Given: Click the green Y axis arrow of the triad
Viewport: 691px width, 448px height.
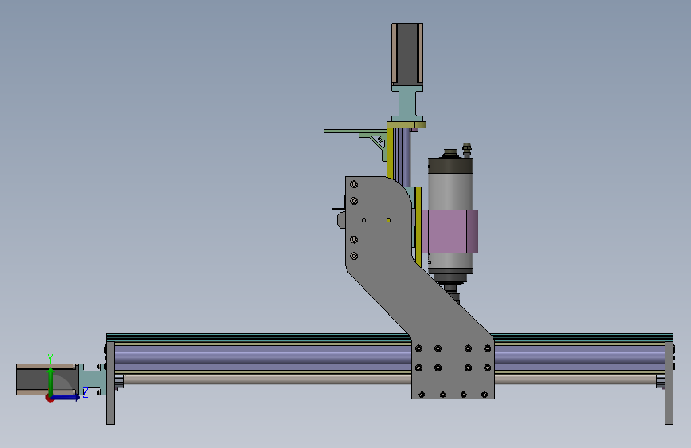Looking at the screenshot, I should click(50, 380).
